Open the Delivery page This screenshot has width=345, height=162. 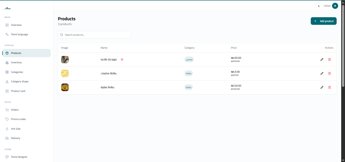26,138
